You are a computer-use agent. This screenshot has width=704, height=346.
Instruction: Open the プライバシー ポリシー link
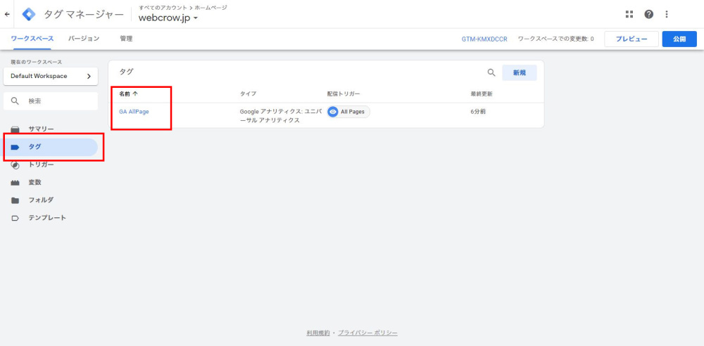click(x=367, y=333)
